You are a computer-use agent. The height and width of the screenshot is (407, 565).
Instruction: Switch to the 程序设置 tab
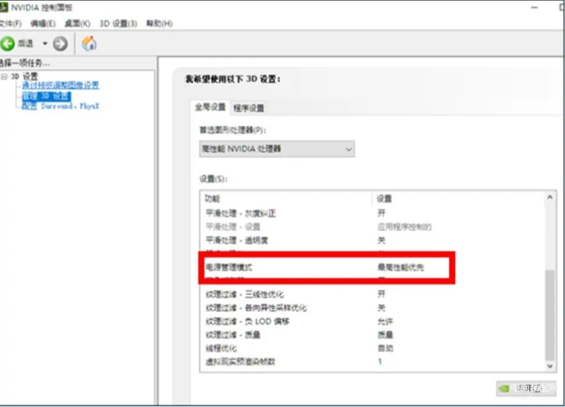pos(249,107)
